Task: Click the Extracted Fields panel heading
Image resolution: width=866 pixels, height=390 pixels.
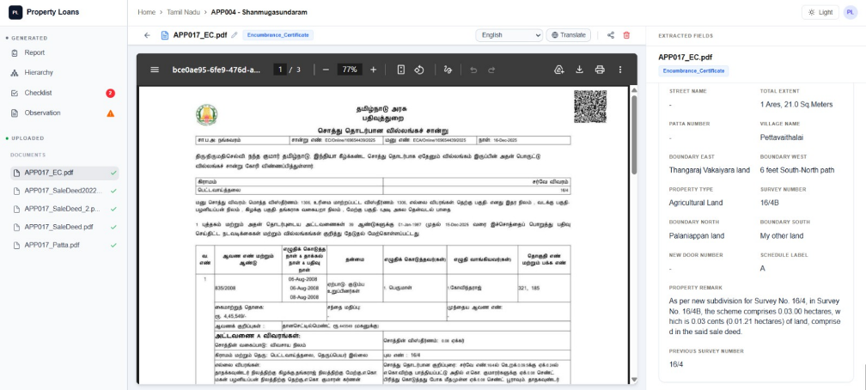Action: pos(686,36)
